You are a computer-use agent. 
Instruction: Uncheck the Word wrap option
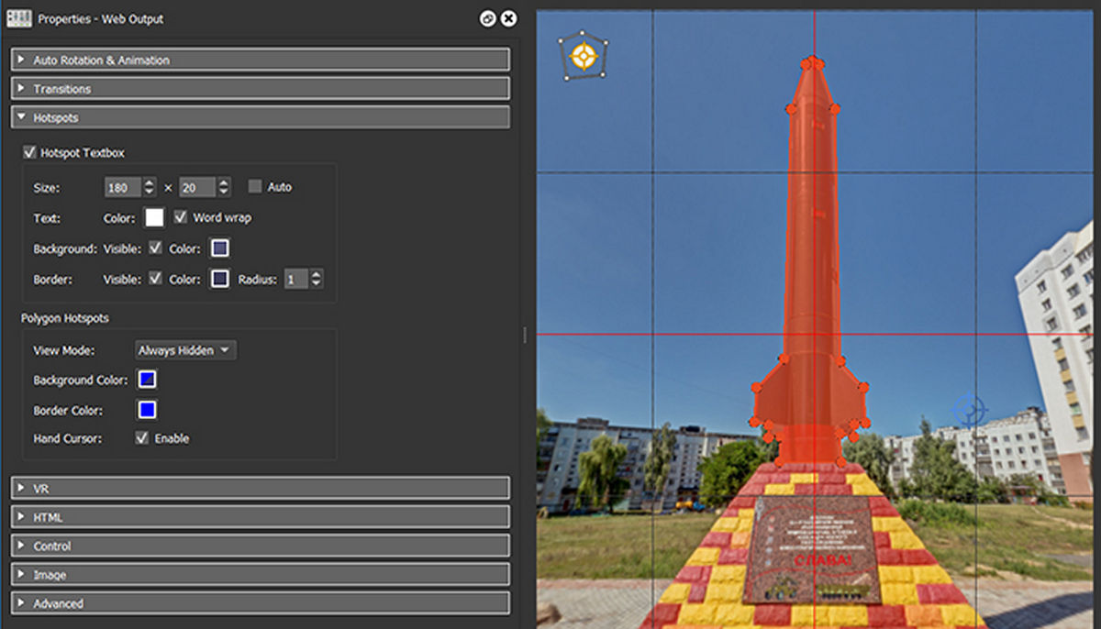click(x=181, y=217)
